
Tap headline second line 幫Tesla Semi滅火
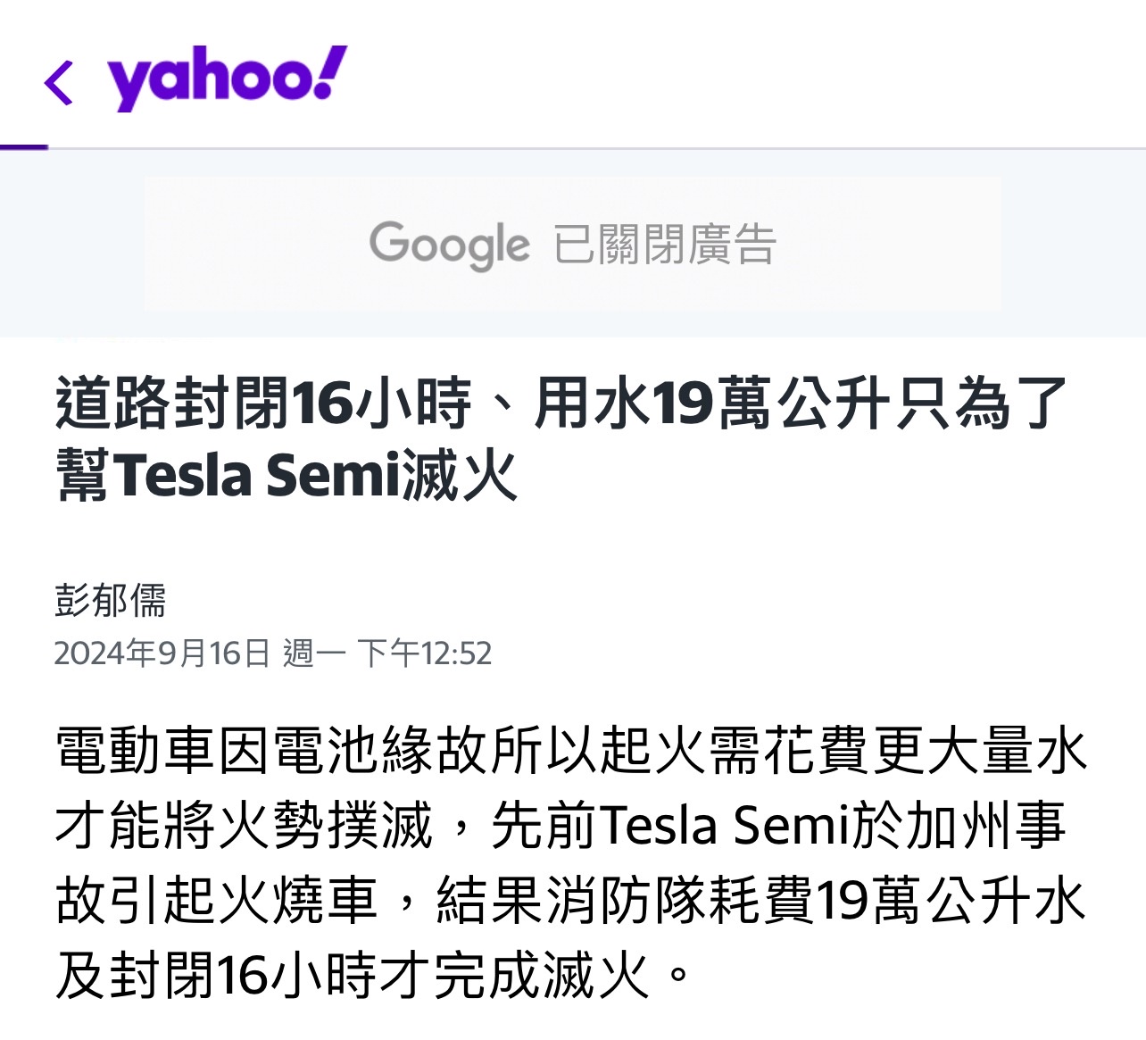(286, 474)
